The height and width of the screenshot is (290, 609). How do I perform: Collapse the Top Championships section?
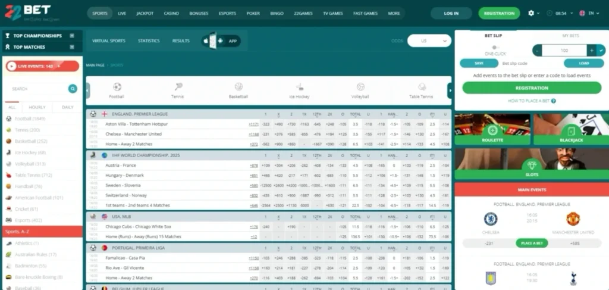click(x=72, y=35)
